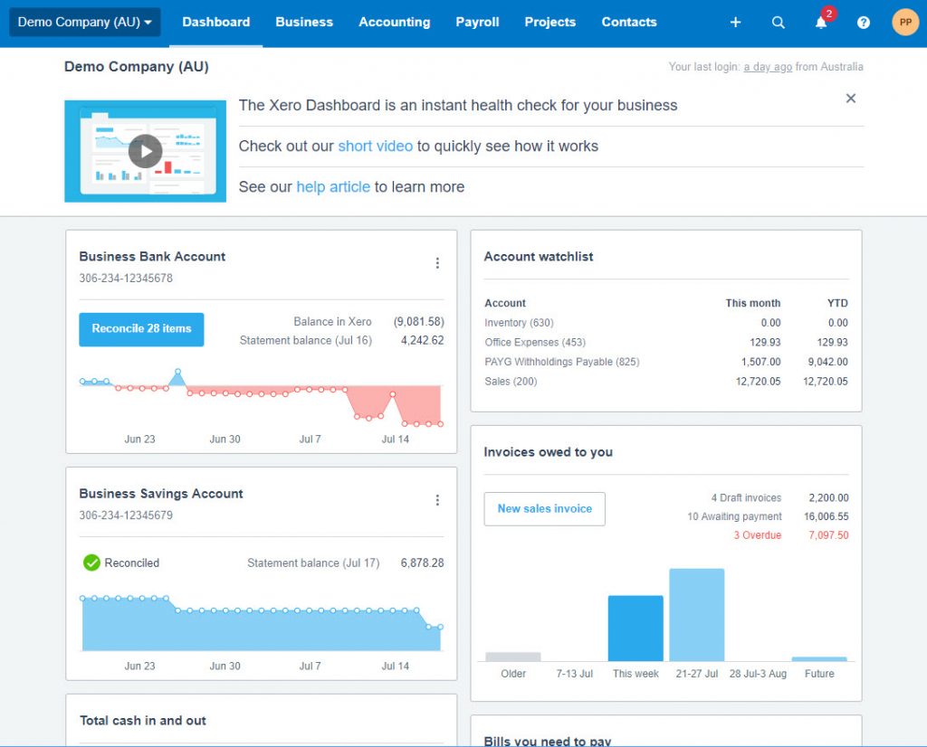Open Business Bank Account options menu
This screenshot has width=927, height=747.
pos(437,263)
